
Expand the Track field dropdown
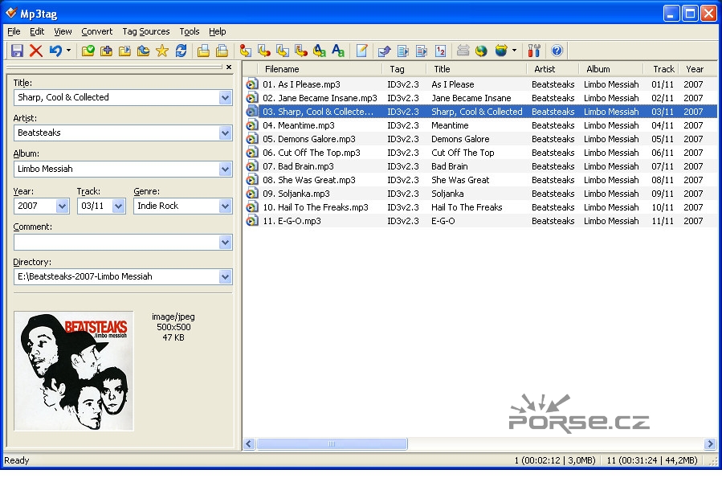118,206
